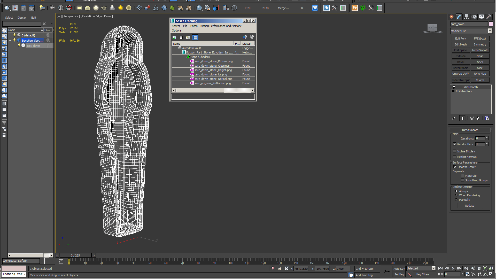Viewport: 496px width, 279px height.
Task: Click the Unwrap UVW modifier button
Action: click(x=461, y=74)
